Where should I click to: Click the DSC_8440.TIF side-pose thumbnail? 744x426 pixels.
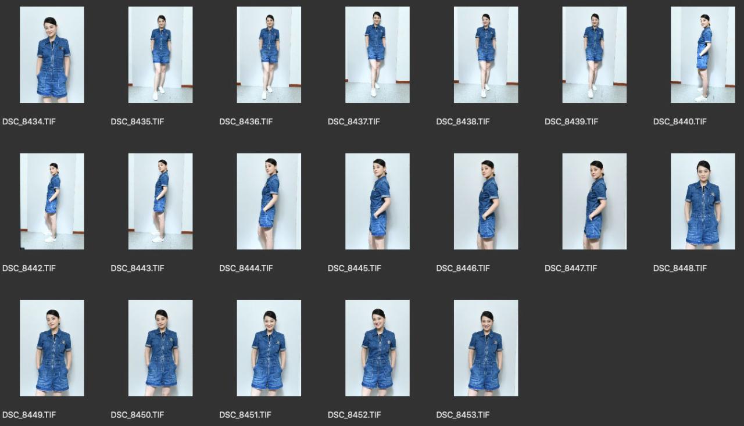(703, 55)
